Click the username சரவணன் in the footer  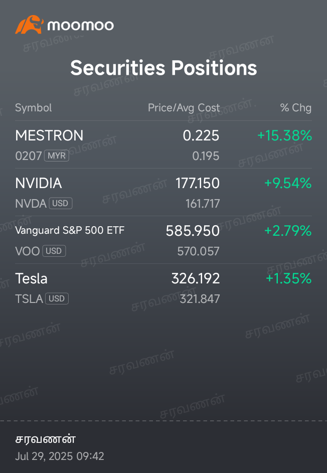pyautogui.click(x=45, y=439)
